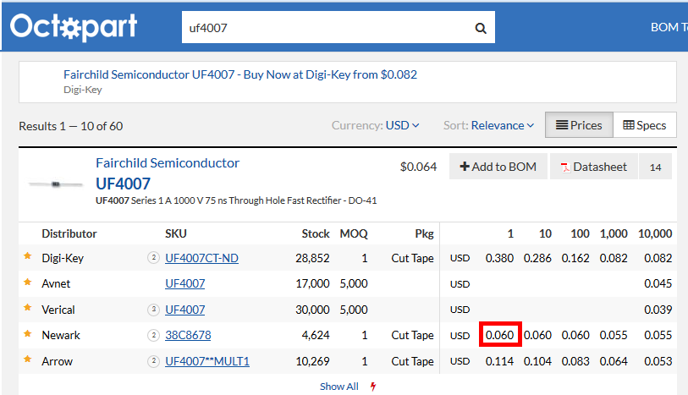
Task: Click the Newark authorized star icon
Action: pos(28,333)
